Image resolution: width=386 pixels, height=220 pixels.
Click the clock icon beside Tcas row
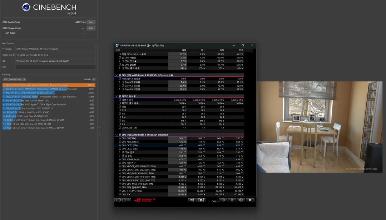click(x=120, y=107)
